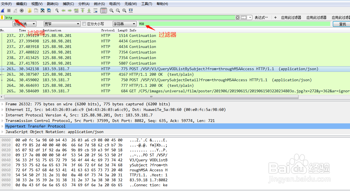Viewport: 350px width, 191px height.
Task: Reload this capture file
Action: [49, 11]
